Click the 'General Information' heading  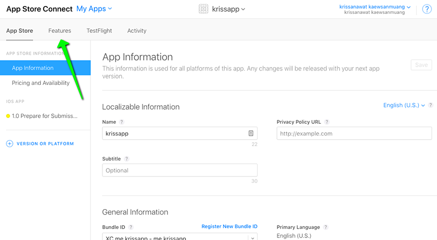pos(135,212)
